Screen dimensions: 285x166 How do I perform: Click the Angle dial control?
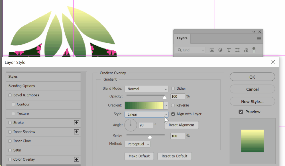(131, 125)
